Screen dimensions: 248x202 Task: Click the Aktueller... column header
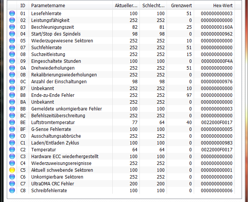click(x=126, y=6)
